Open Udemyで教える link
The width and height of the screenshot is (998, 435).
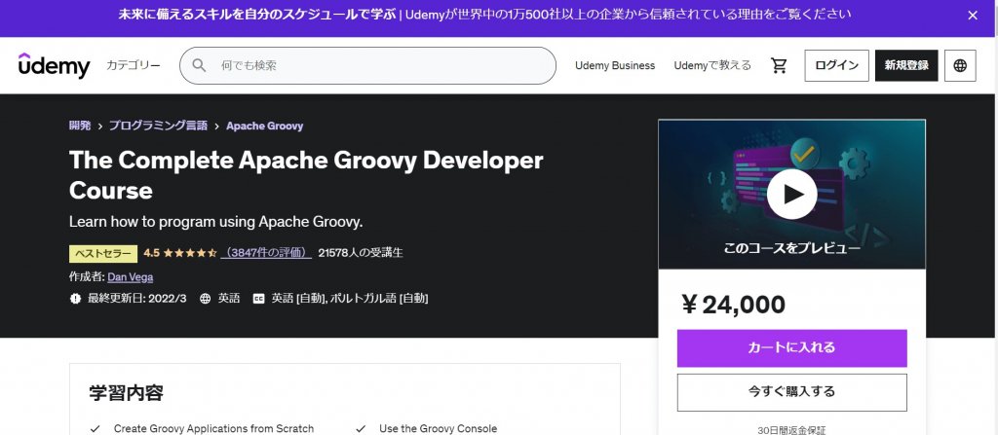pos(712,65)
